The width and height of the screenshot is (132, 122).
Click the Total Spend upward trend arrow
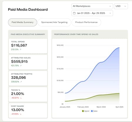click(20, 50)
